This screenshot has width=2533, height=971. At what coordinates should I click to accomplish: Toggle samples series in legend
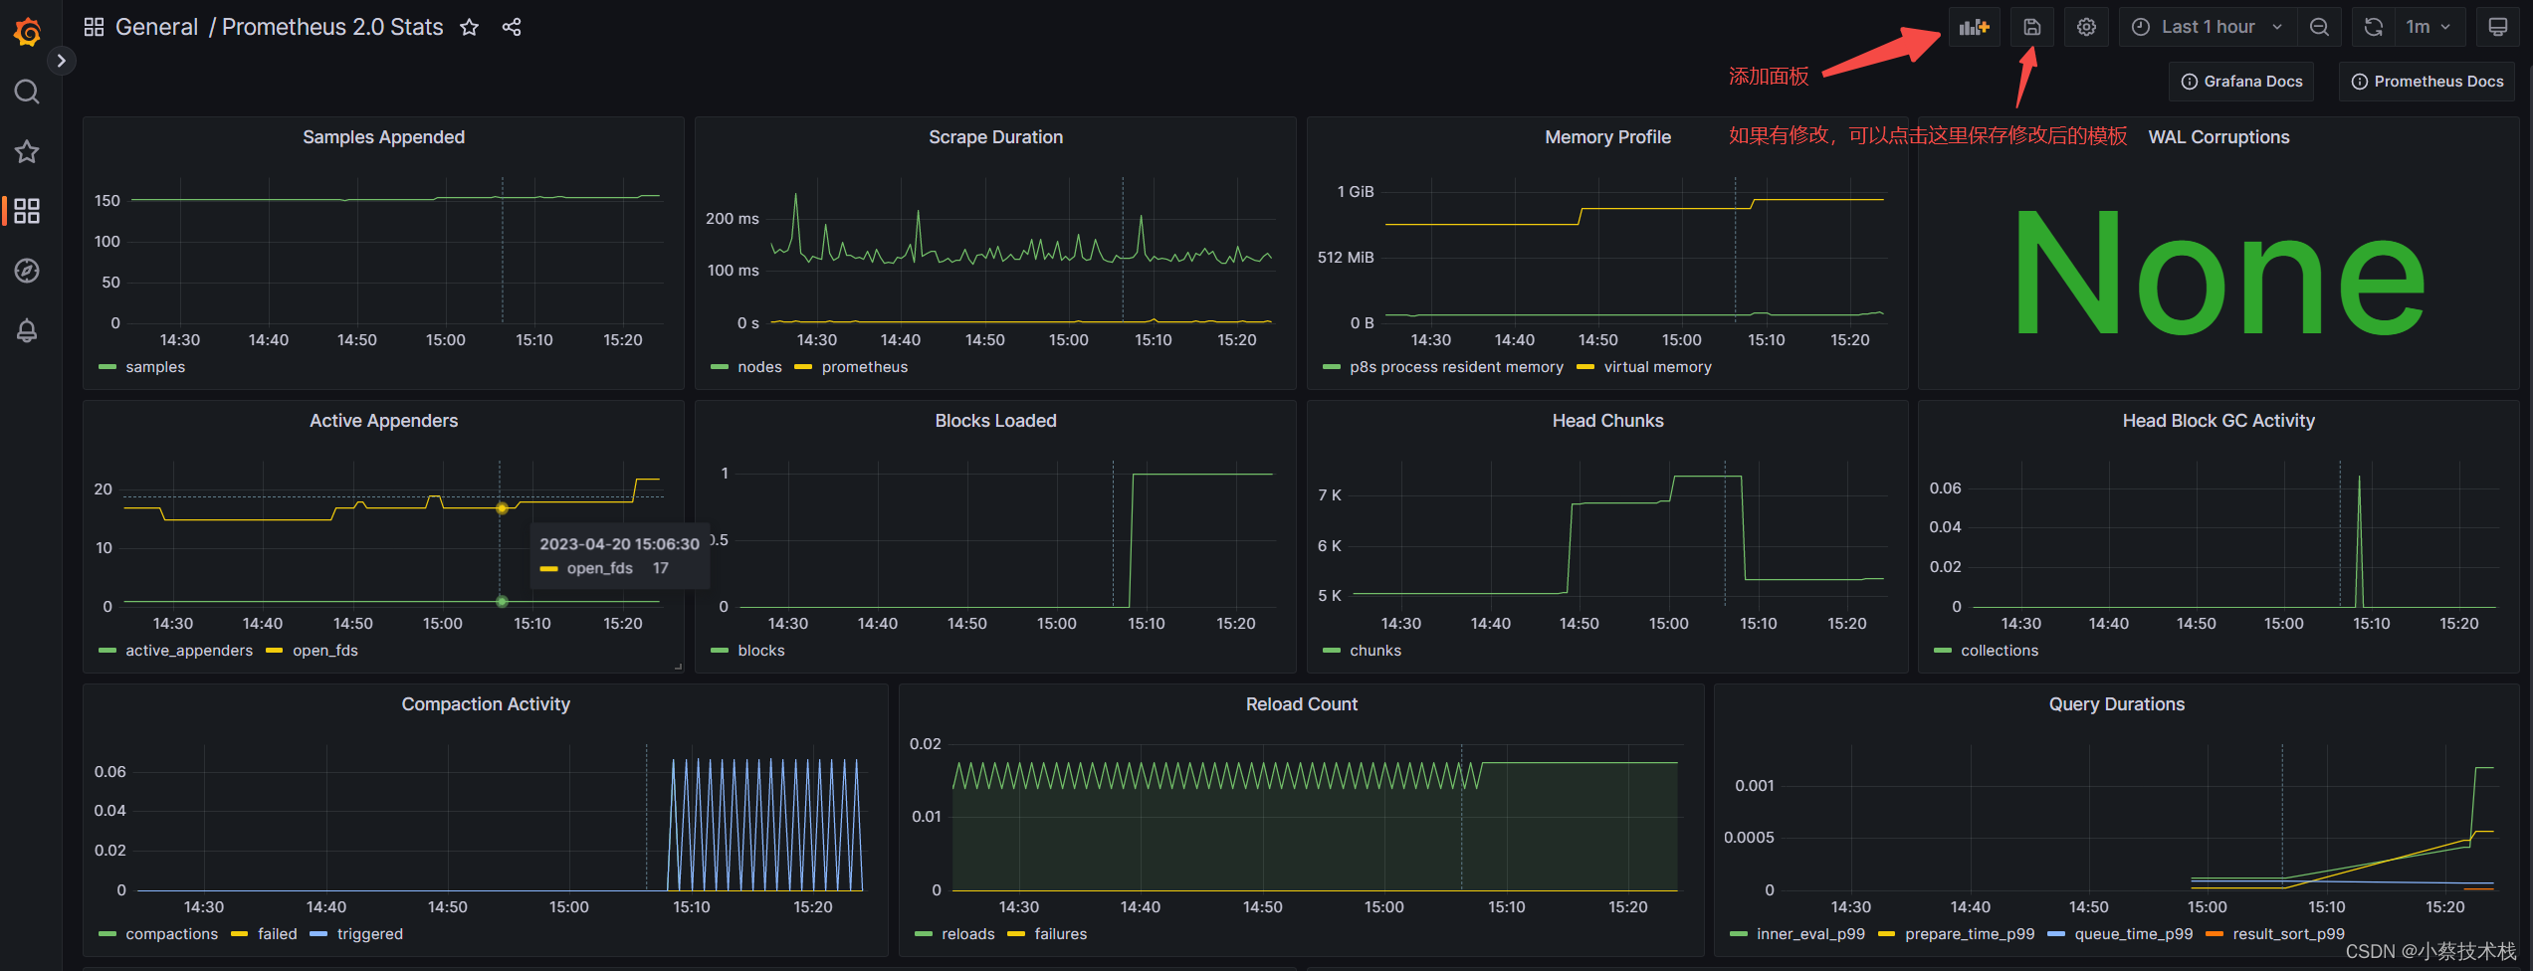coord(155,367)
